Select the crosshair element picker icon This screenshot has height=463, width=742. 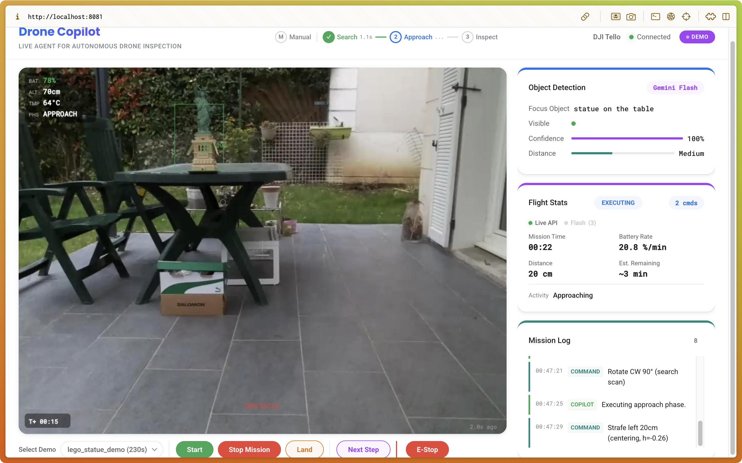(686, 16)
